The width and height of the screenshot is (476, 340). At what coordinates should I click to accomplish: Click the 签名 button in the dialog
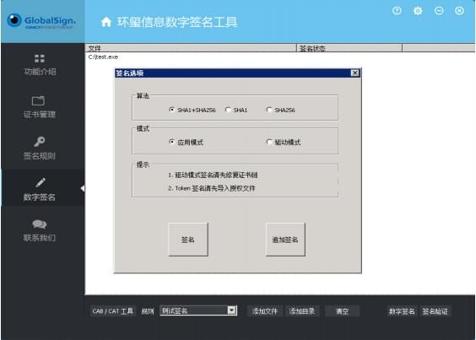[188, 240]
